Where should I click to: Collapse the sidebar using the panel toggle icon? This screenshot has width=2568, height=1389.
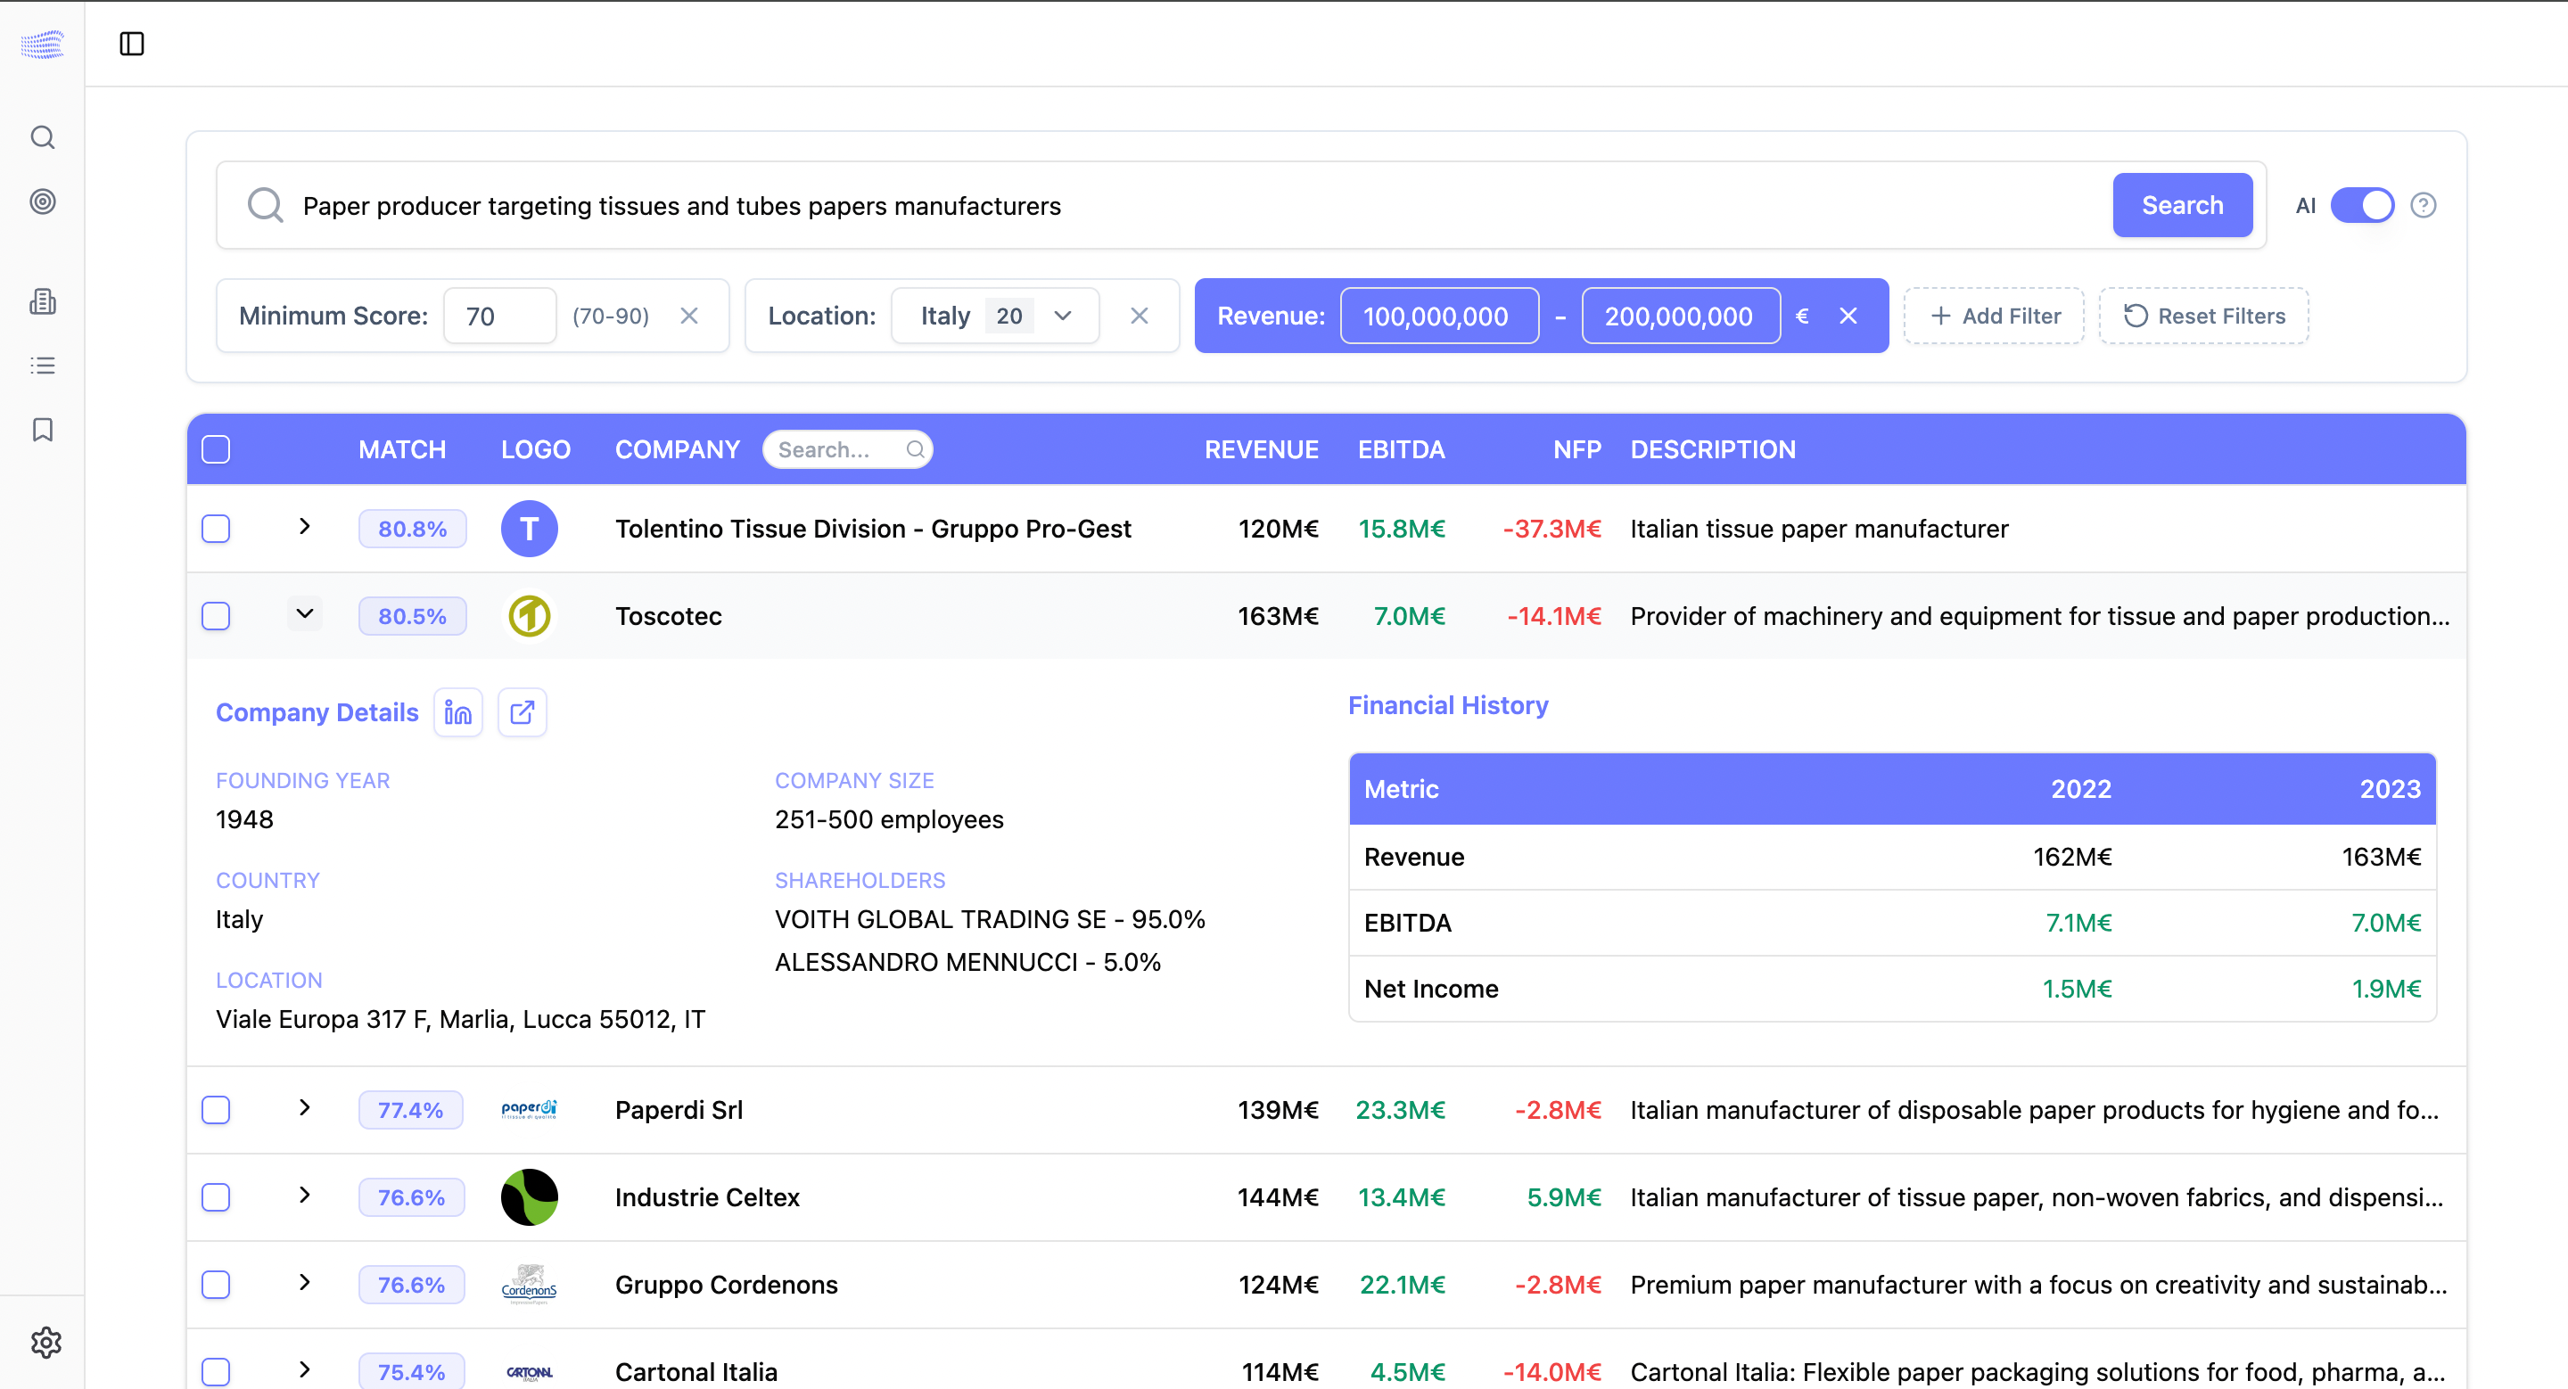[x=133, y=44]
